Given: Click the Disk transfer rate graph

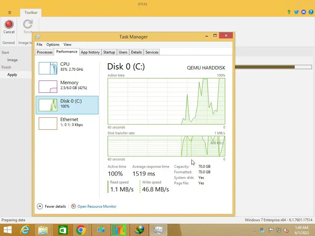Looking at the screenshot, I should 166,146.
